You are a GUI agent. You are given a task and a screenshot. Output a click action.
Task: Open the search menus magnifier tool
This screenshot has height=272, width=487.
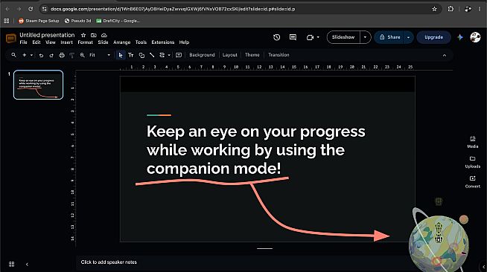pyautogui.click(x=13, y=55)
